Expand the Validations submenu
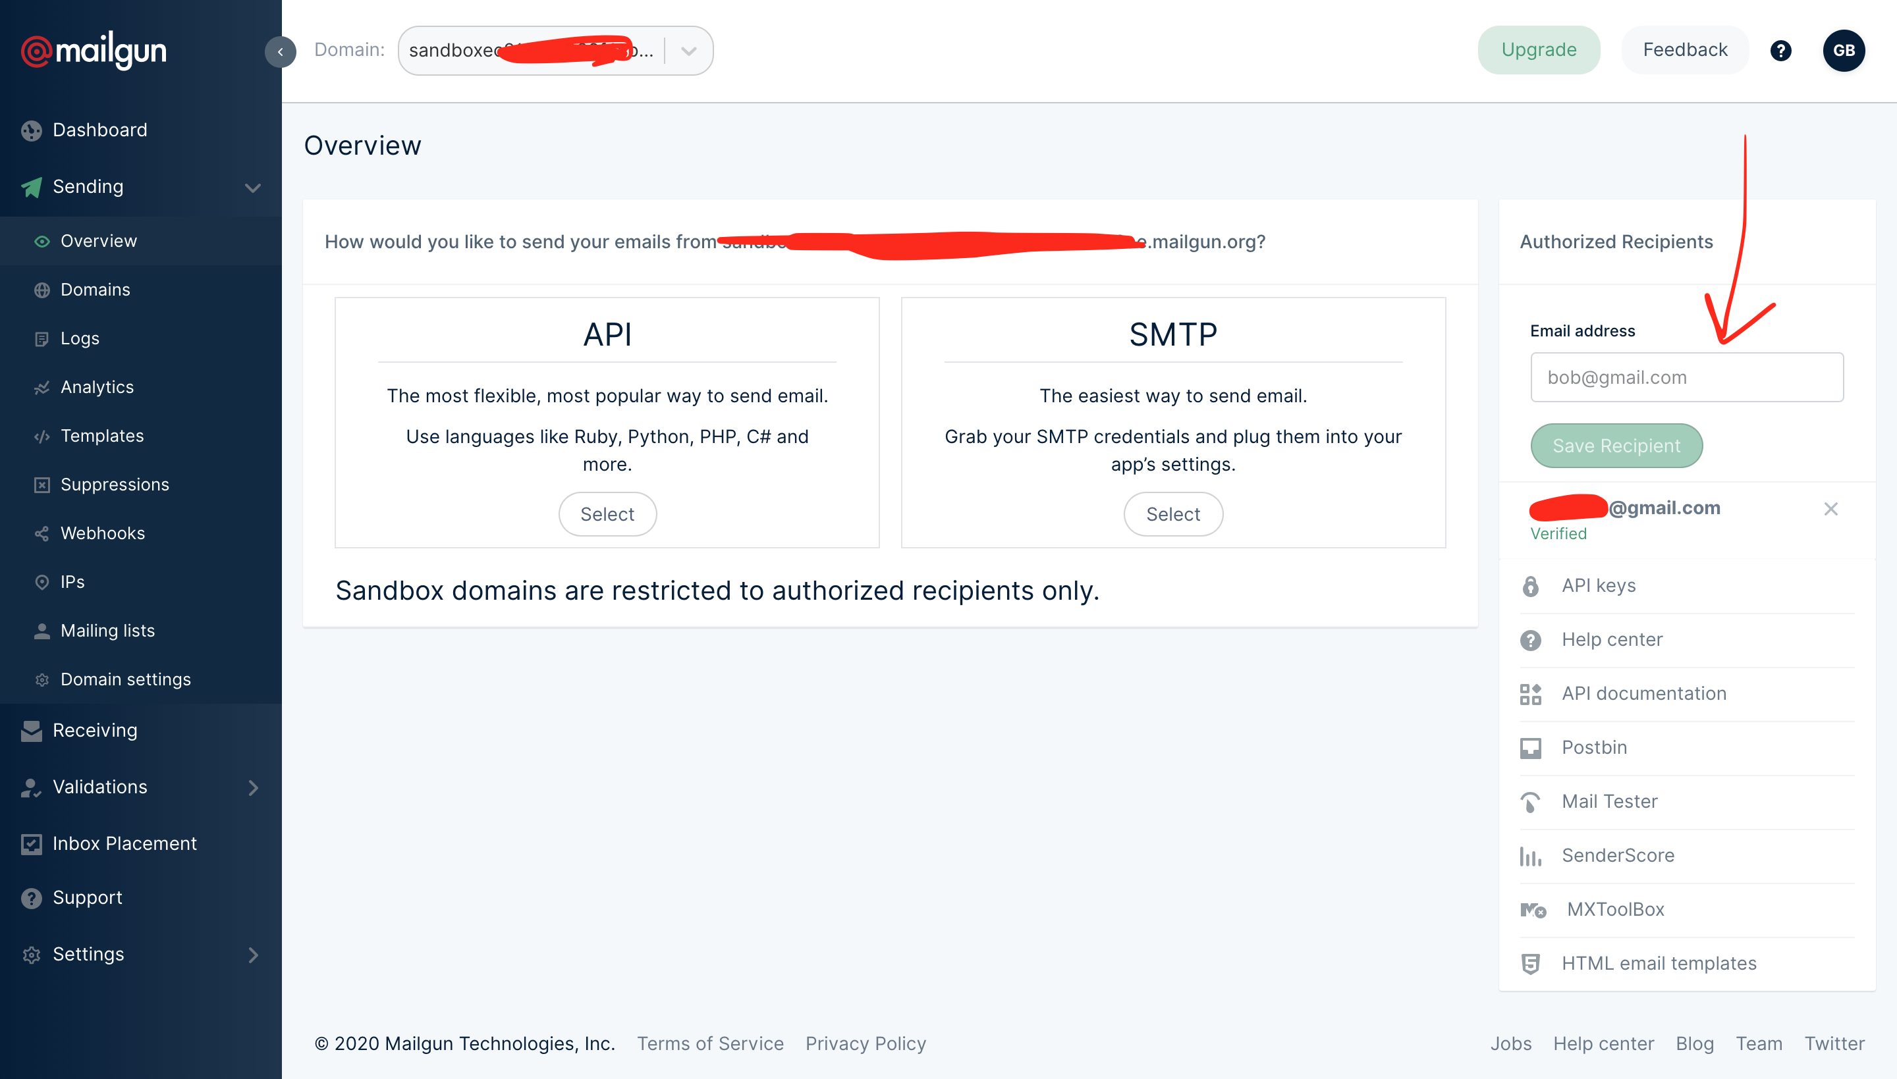The height and width of the screenshot is (1079, 1897). click(x=253, y=787)
